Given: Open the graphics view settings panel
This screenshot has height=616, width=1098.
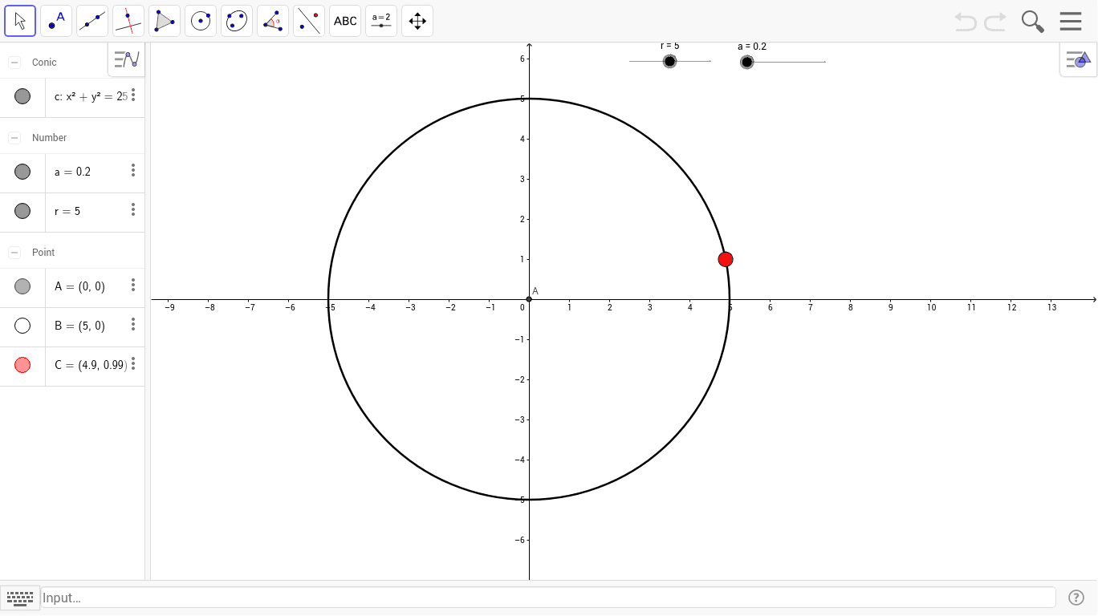Looking at the screenshot, I should point(1078,59).
